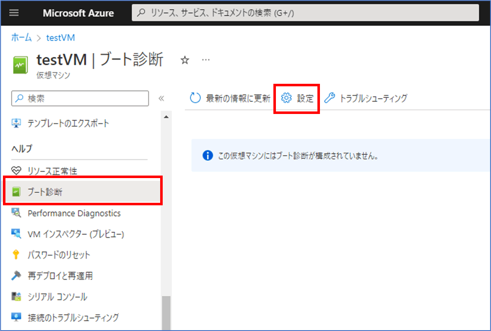
Task: Click the magnifier icon in global search
Action: click(142, 13)
